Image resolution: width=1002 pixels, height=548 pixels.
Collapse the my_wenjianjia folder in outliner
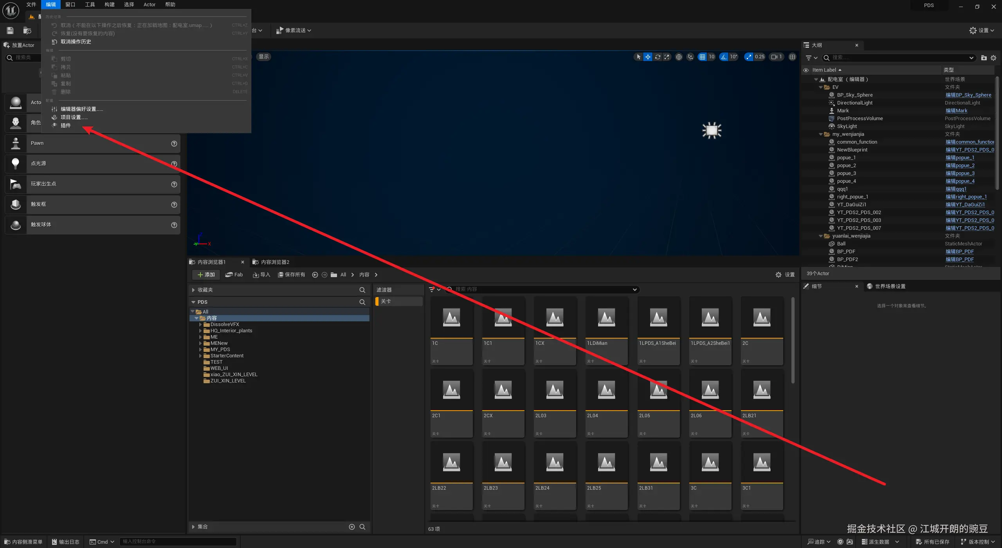(821, 134)
